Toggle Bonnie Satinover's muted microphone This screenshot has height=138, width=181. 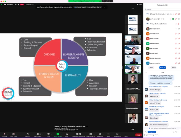point(176,58)
